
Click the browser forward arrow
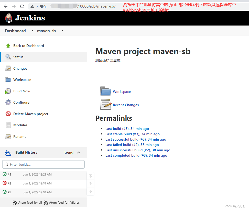(14, 6)
